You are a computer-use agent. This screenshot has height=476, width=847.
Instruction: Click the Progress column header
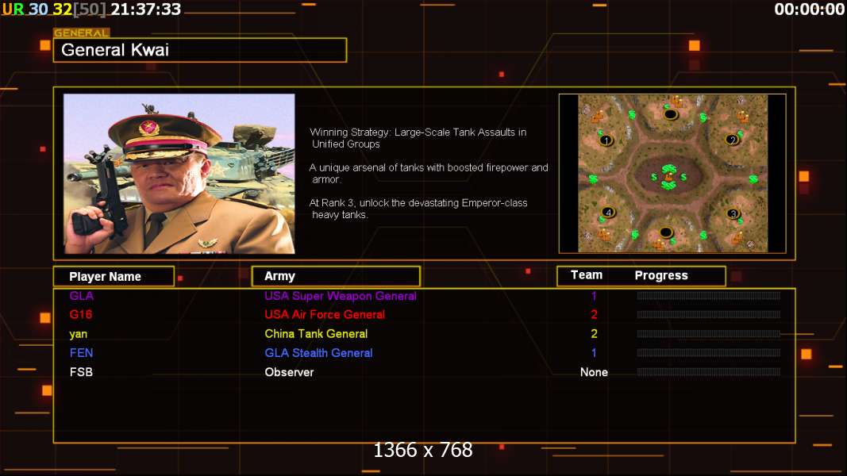[661, 276]
